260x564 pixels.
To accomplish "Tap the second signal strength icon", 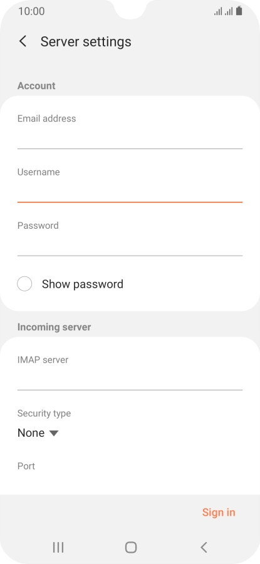I will pyautogui.click(x=229, y=11).
